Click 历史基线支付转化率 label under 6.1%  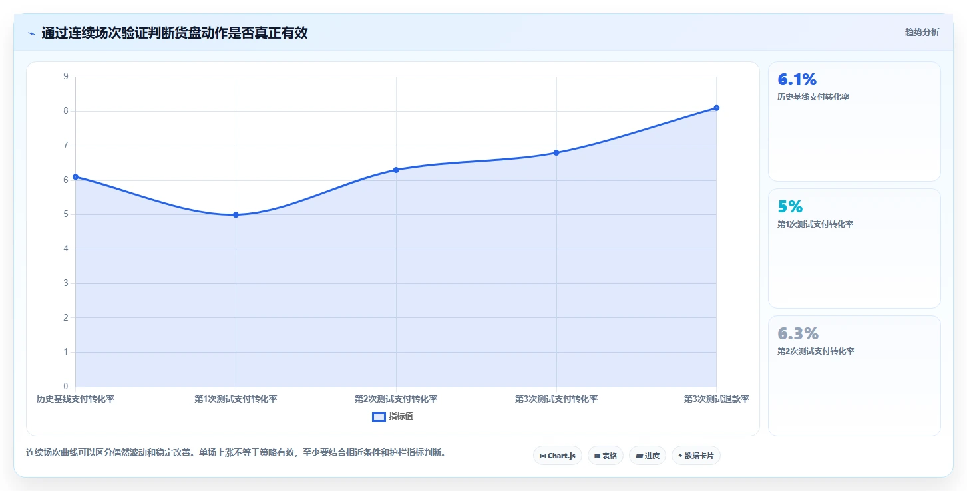[813, 97]
